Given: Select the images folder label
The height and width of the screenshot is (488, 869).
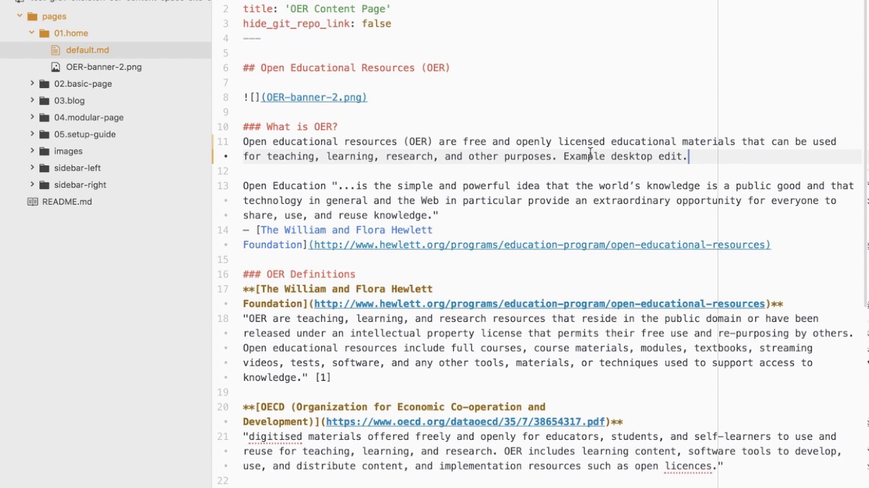Looking at the screenshot, I should click(68, 151).
